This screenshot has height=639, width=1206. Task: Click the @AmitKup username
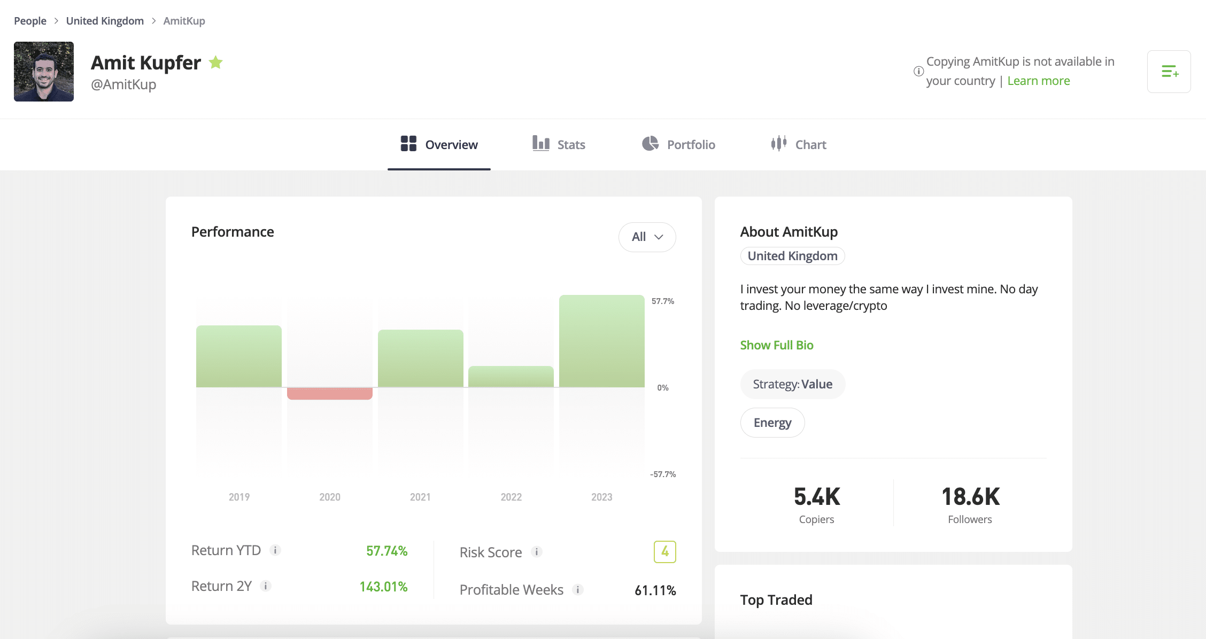point(123,84)
